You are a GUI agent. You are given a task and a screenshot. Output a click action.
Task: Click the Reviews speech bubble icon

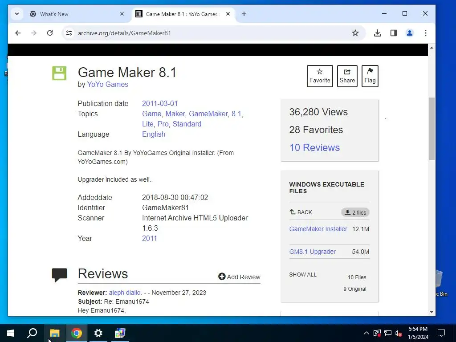[x=59, y=275]
